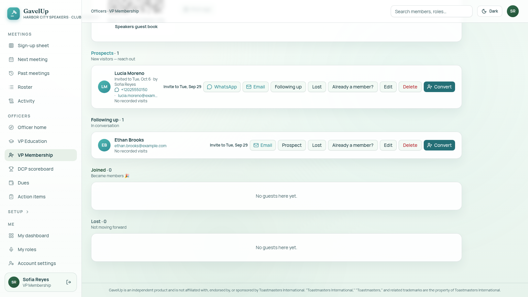Click Officers breadcrumb link
528x297 pixels.
pos(99,11)
